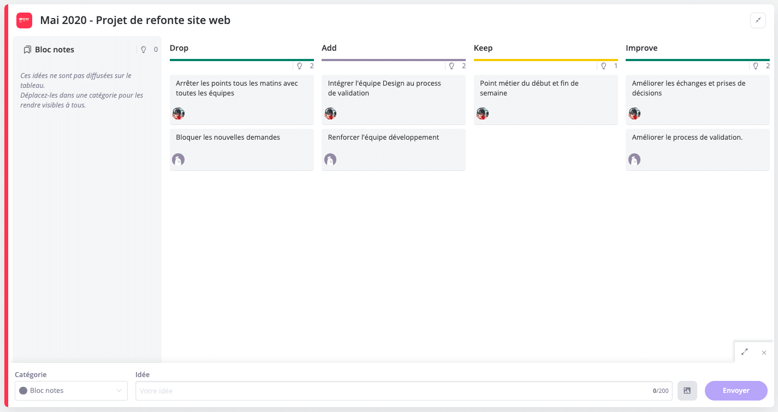Click the lightbulb icon in Drop column
The height and width of the screenshot is (412, 778).
pos(299,66)
